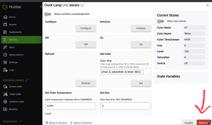Click Color Temperature value 6494
Image resolution: width=212 pixels, height=125 pixels.
(x=194, y=39)
